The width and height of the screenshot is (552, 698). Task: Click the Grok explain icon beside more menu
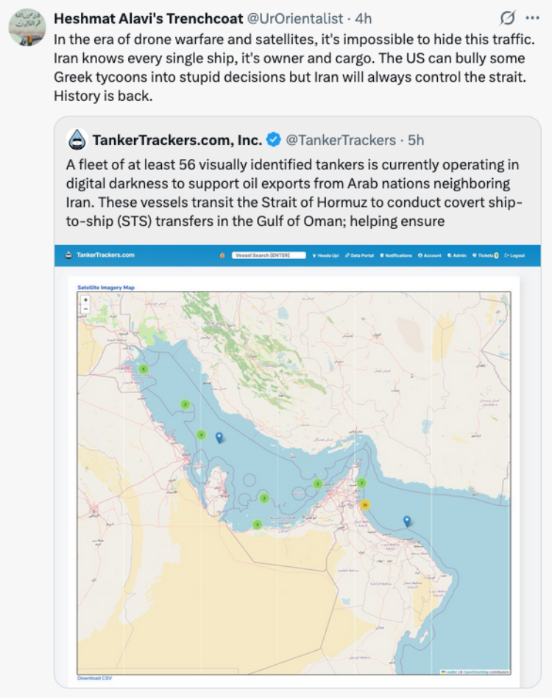(x=507, y=18)
